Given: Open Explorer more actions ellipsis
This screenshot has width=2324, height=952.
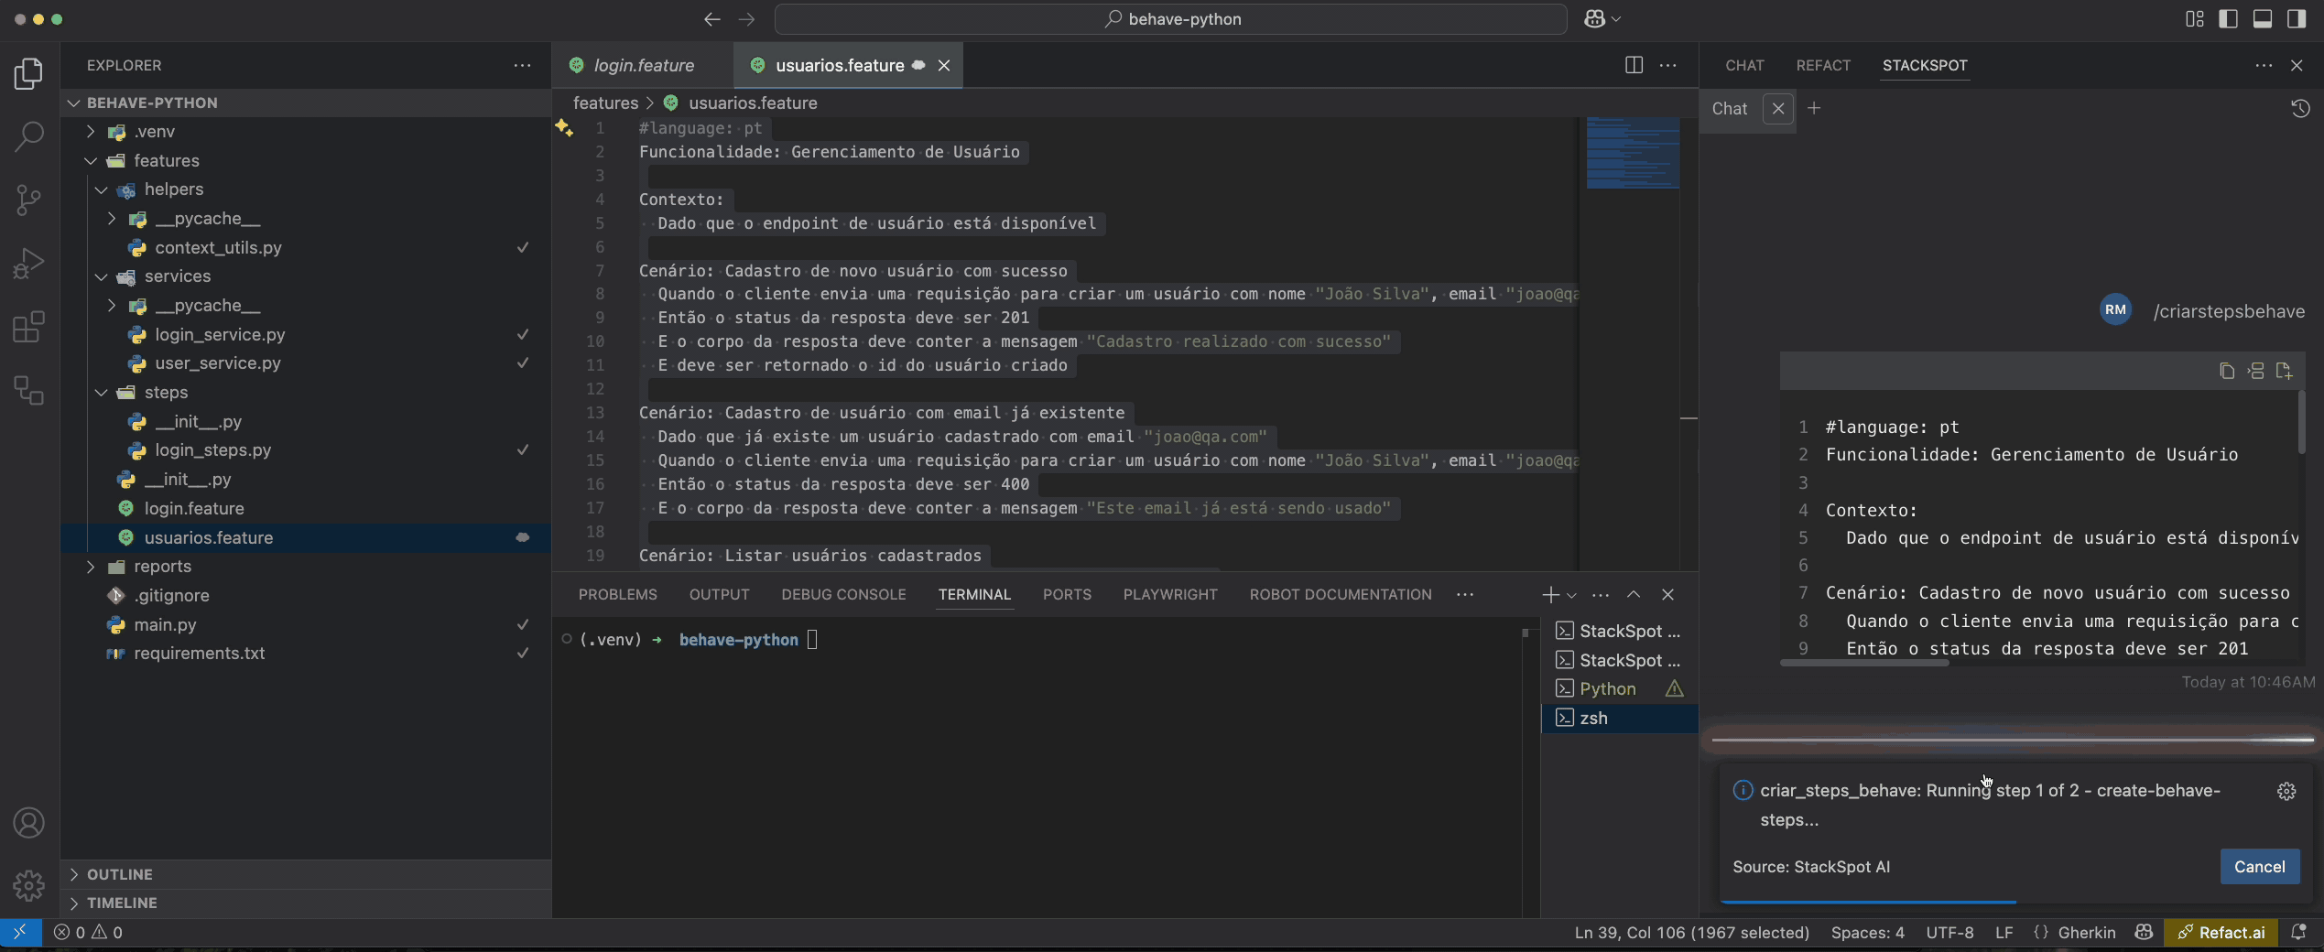Looking at the screenshot, I should [522, 65].
